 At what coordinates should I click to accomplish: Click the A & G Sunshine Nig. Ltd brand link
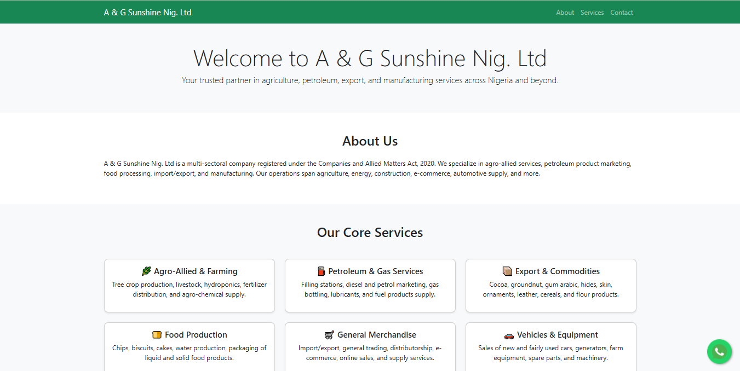pyautogui.click(x=147, y=13)
